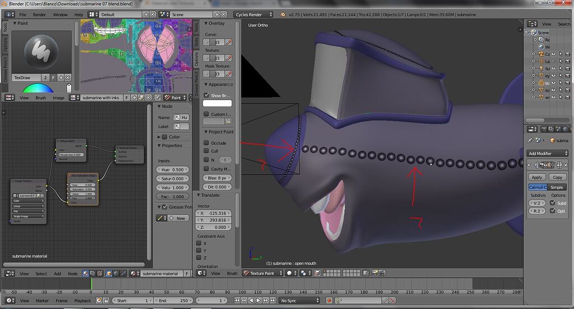Open the No Sync playback dropdown
The image size is (574, 309).
pos(299,301)
